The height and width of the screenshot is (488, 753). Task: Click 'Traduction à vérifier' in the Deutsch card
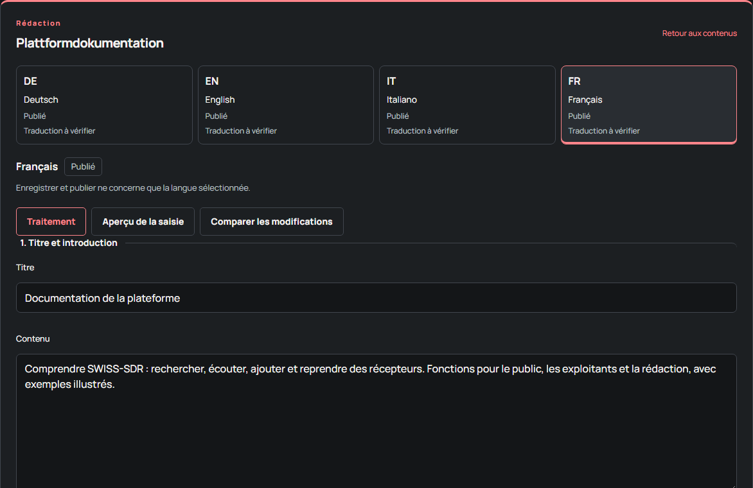[x=60, y=130]
